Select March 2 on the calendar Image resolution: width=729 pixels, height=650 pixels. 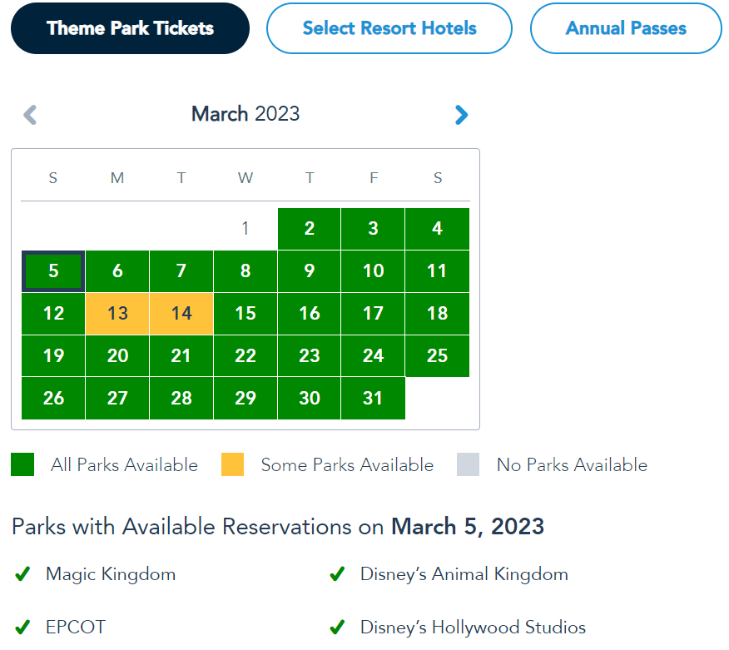click(309, 229)
